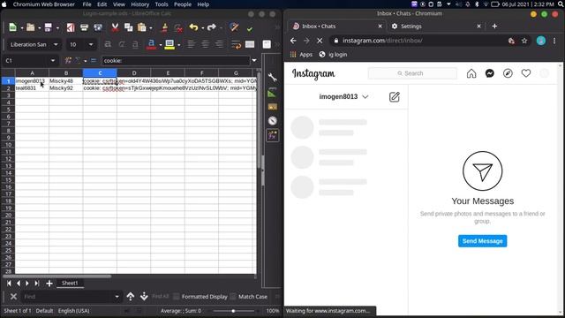Open Find & Replace from the toolbar
Image resolution: width=565 pixels, height=318 pixels.
pos(234,27)
